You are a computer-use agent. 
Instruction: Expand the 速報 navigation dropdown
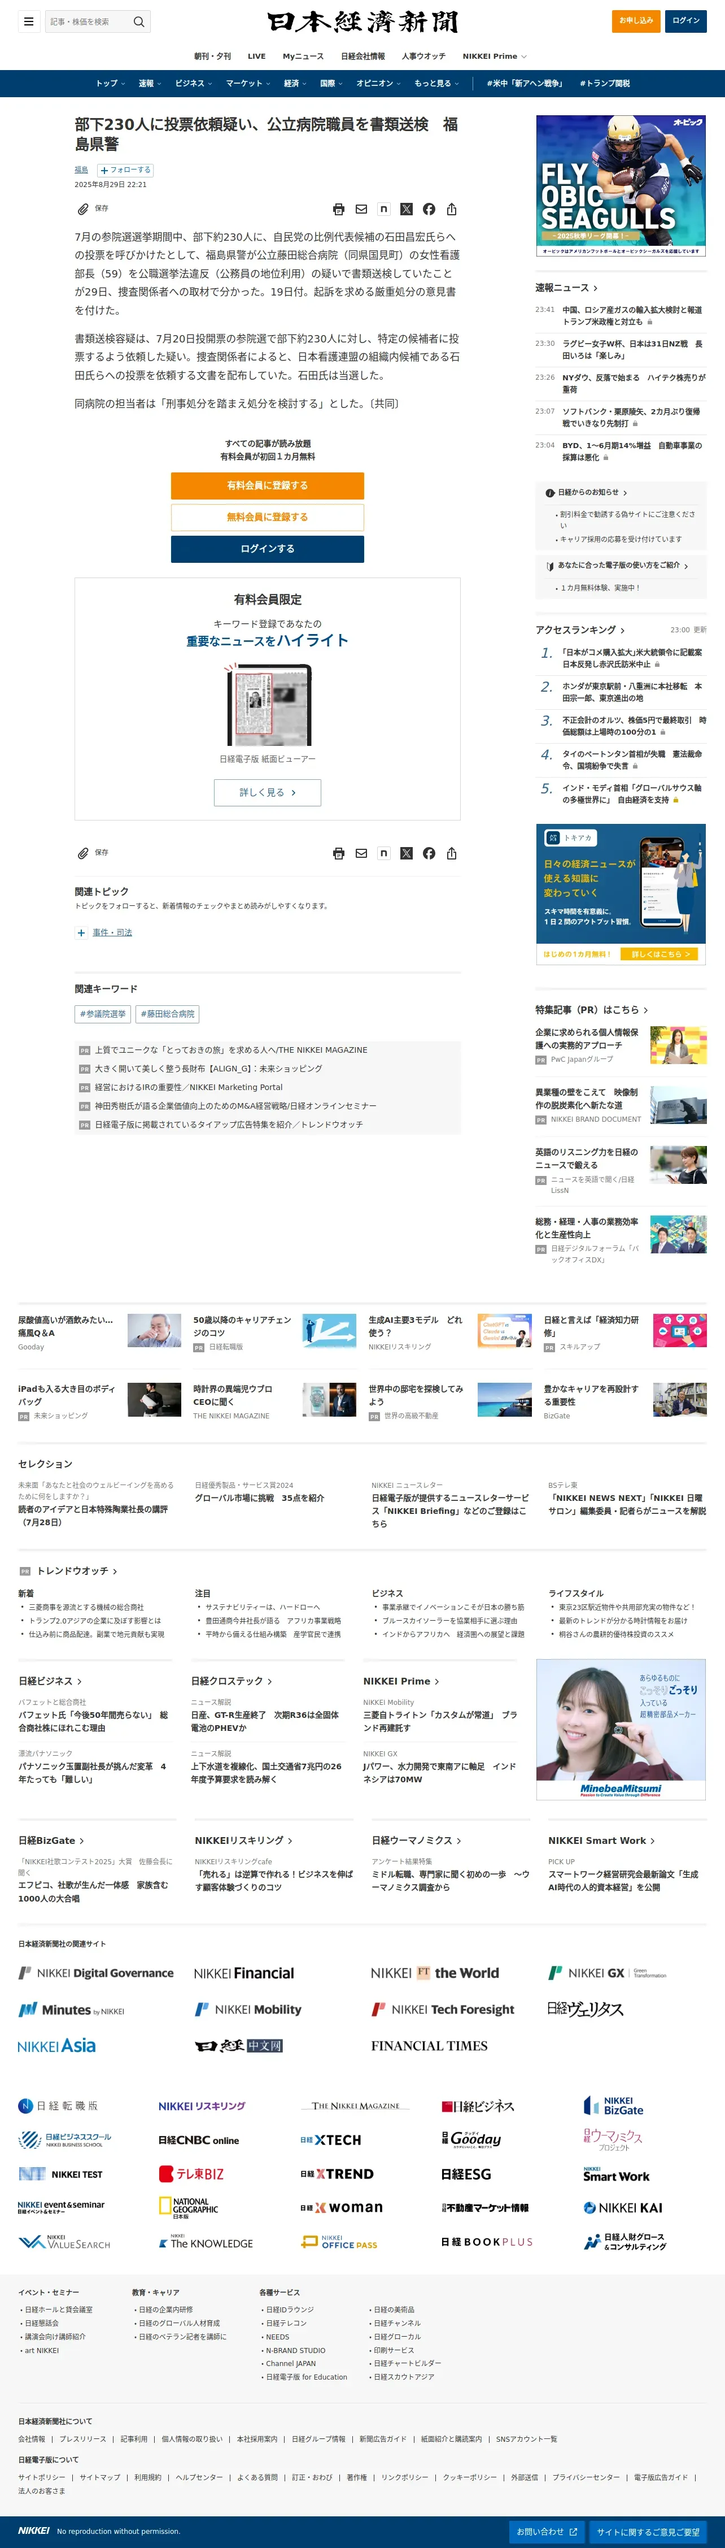149,83
